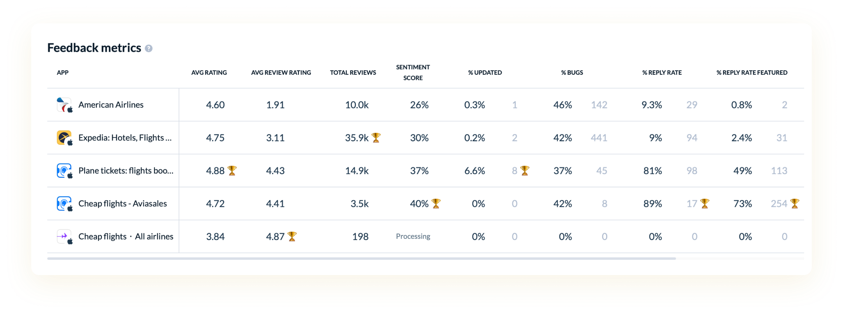Select the % BUGS column header
The width and height of the screenshot is (843, 314).
572,72
